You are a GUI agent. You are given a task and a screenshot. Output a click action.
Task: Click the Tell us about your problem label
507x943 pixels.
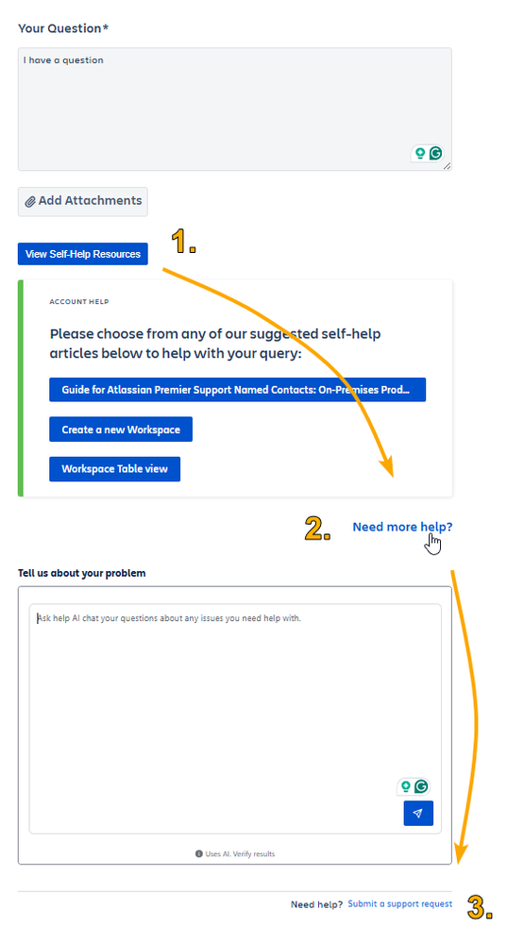(82, 573)
